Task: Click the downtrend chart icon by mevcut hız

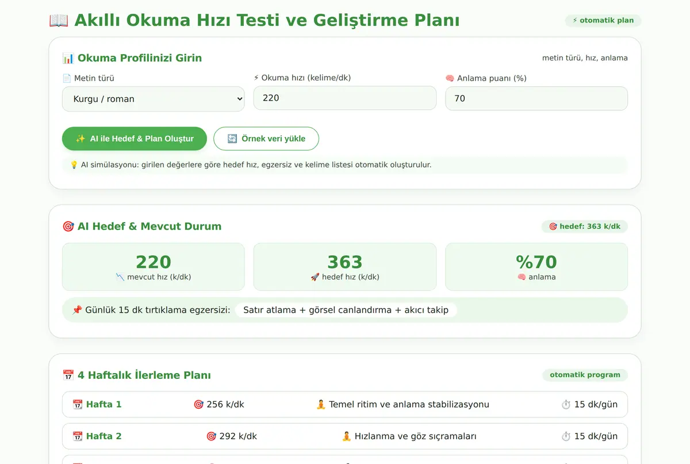Action: [120, 277]
